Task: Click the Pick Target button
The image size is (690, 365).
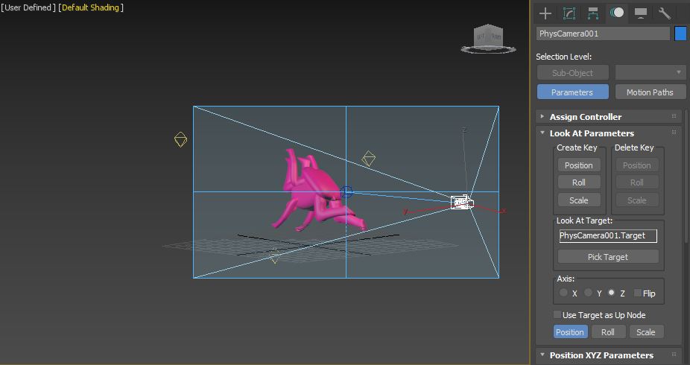Action: 607,257
